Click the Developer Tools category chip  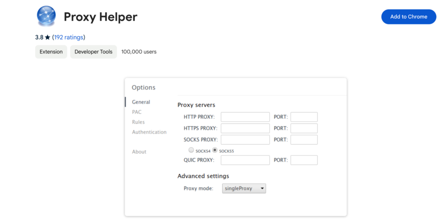pos(94,52)
